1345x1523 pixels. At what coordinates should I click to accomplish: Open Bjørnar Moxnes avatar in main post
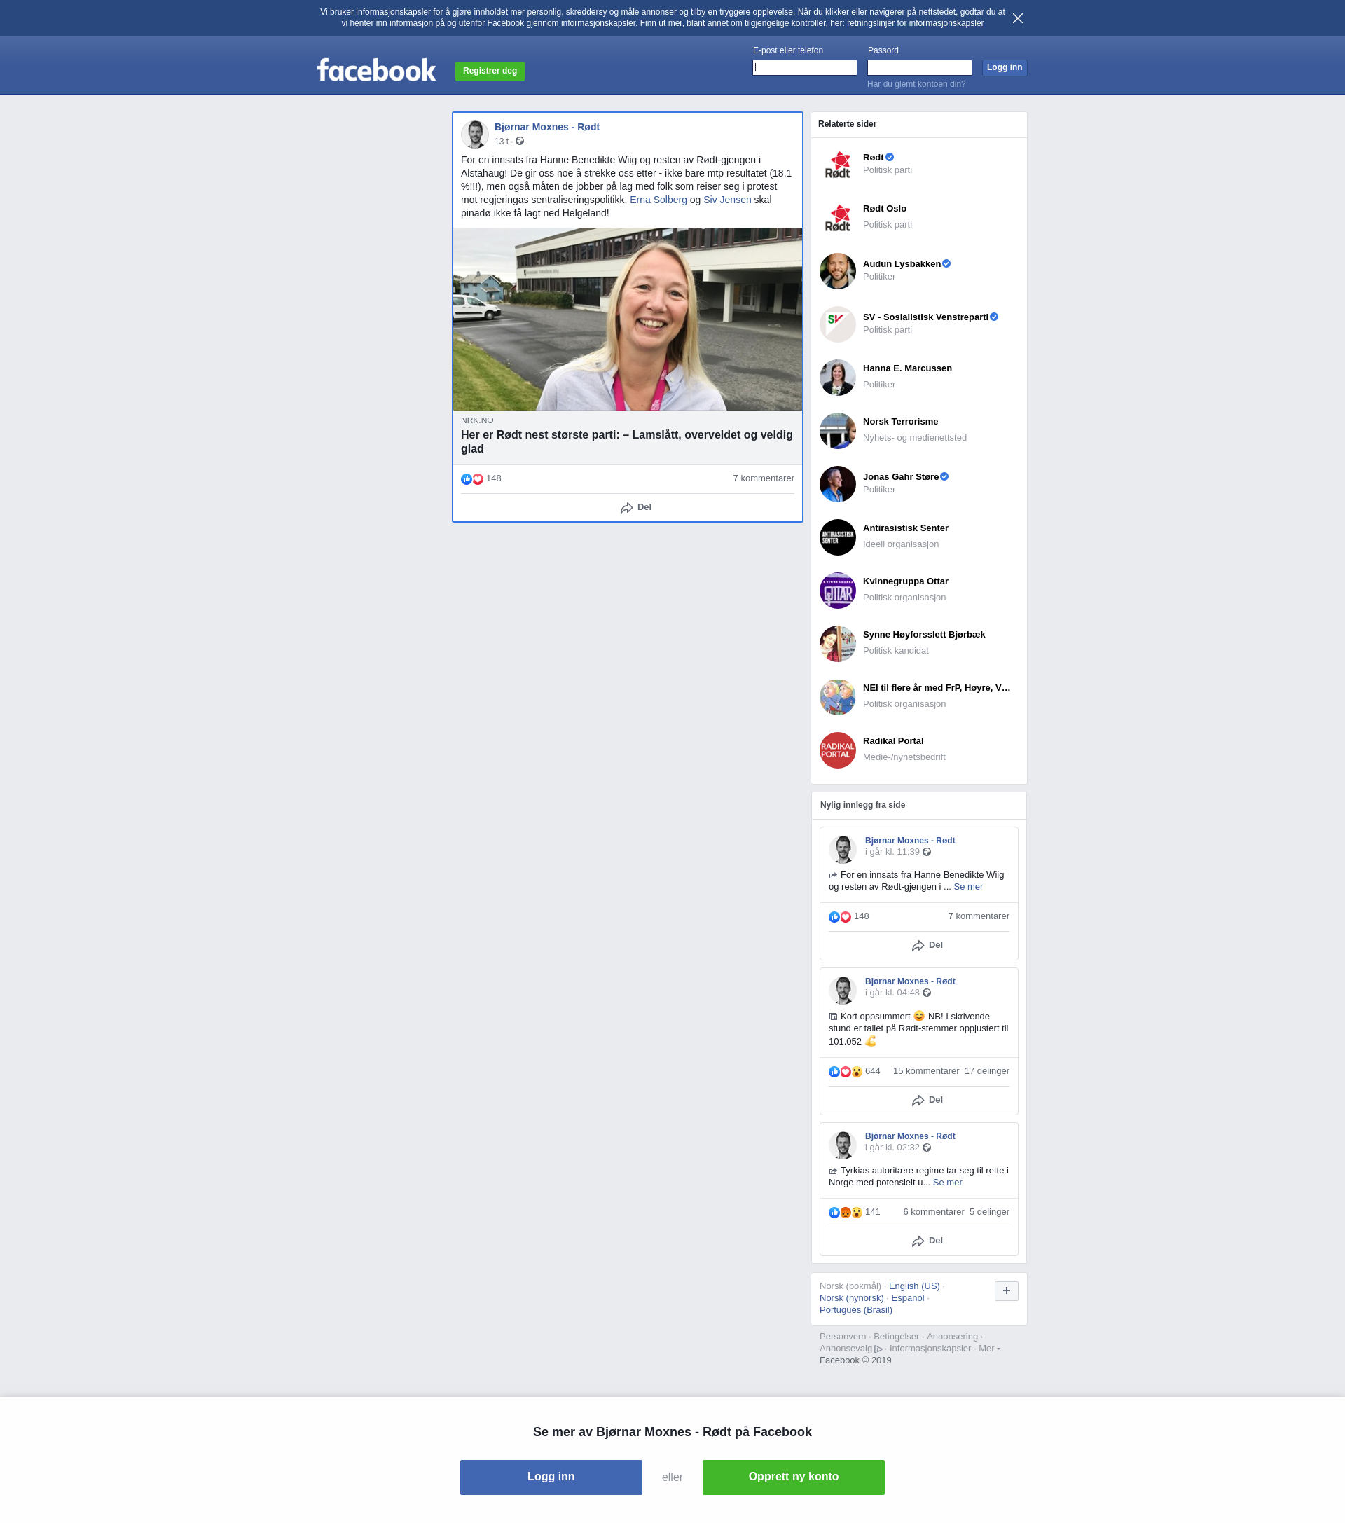click(x=475, y=135)
